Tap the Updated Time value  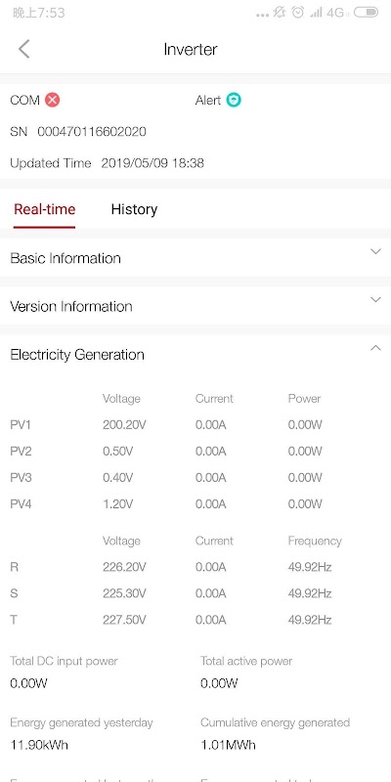(x=152, y=163)
